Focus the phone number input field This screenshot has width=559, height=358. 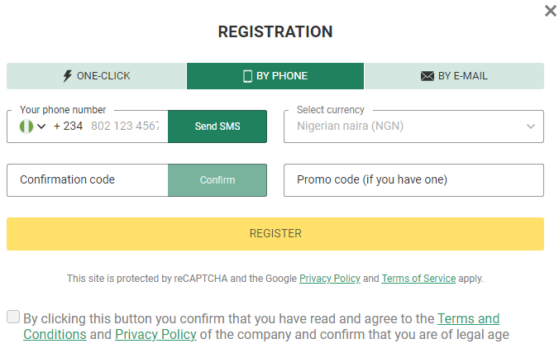coord(125,126)
